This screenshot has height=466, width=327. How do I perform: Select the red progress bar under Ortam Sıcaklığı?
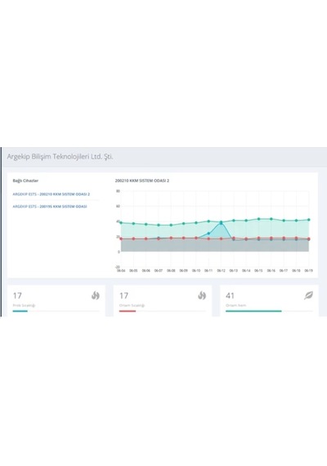128,311
